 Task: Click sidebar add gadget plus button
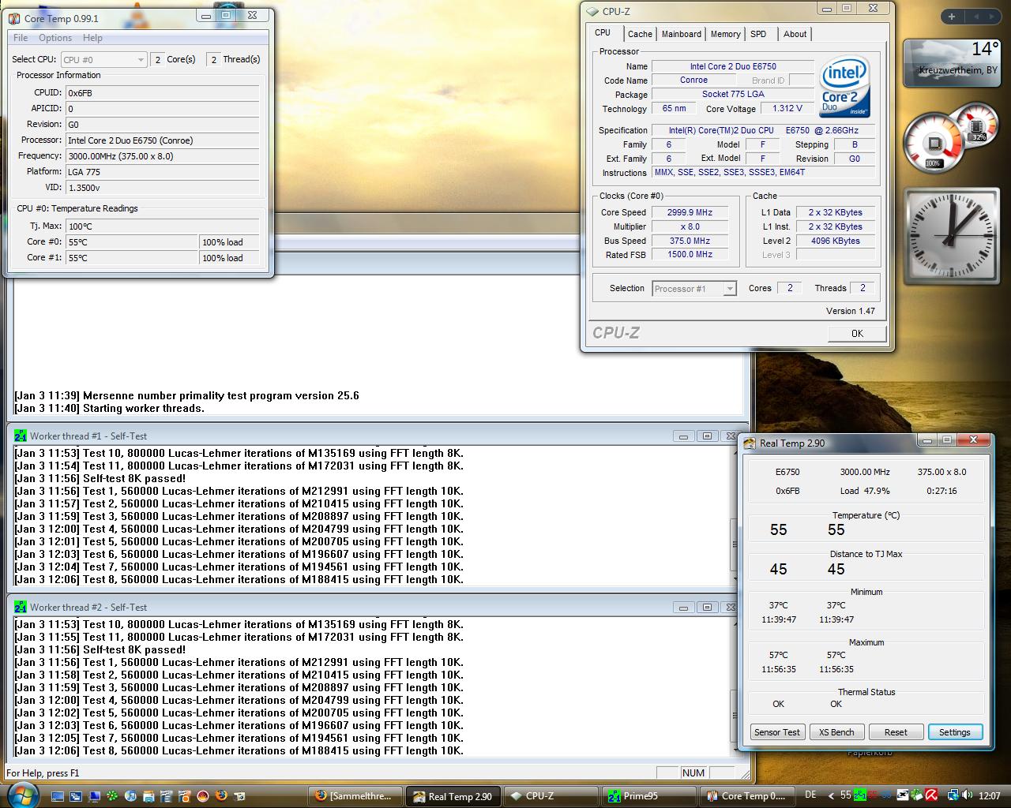(x=952, y=16)
